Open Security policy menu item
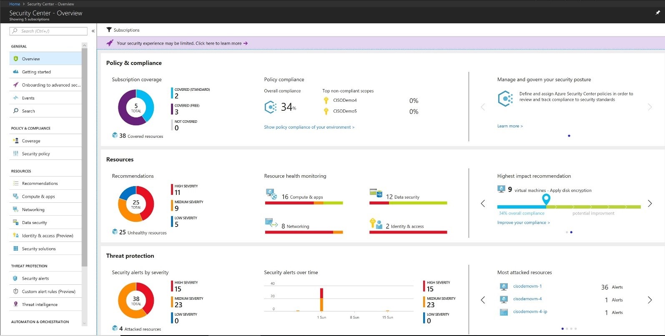 (45, 154)
